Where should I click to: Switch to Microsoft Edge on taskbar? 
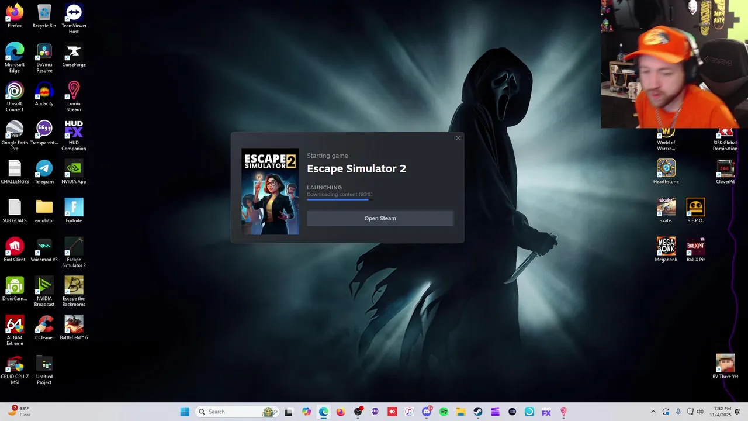coord(324,412)
